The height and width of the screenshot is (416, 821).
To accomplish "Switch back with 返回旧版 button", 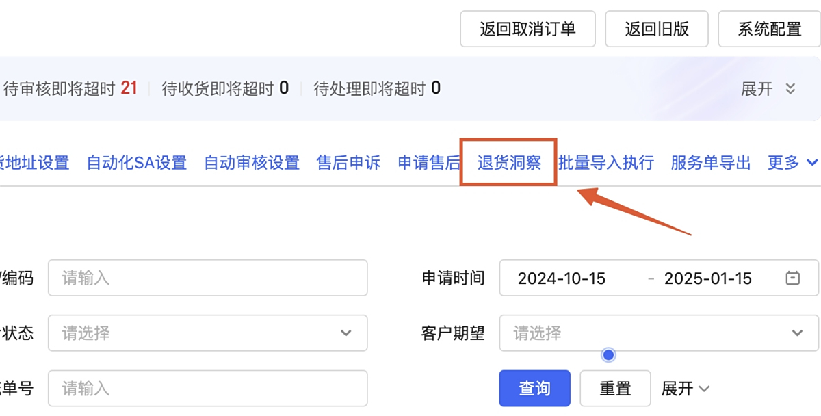I will pyautogui.click(x=657, y=29).
